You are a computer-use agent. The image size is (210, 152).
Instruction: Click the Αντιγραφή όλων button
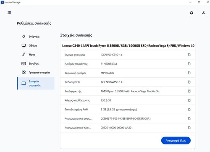pos(176,141)
